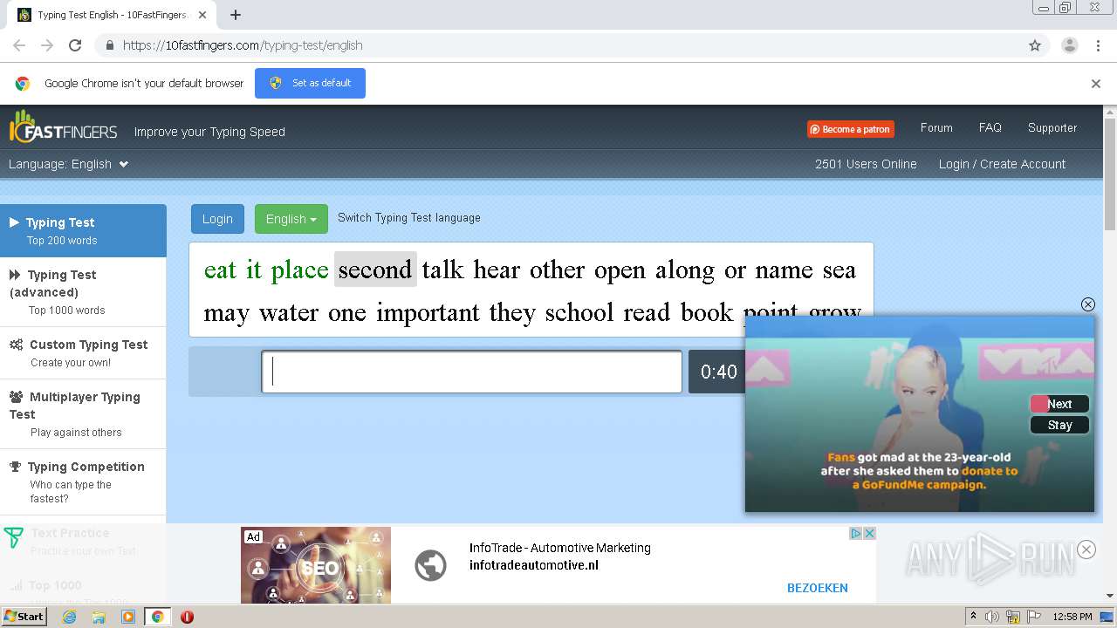This screenshot has height=628, width=1117.
Task: Open the green English language dropdown
Action: [x=291, y=219]
